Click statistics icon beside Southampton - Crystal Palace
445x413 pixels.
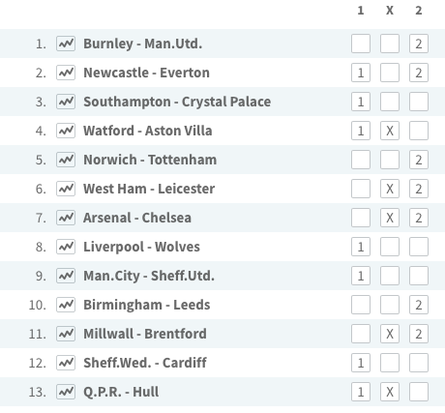coord(66,102)
